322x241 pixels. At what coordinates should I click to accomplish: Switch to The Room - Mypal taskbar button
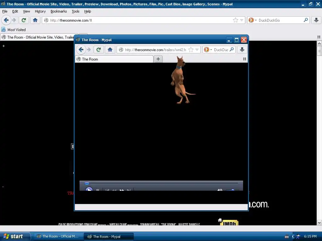[109, 237]
